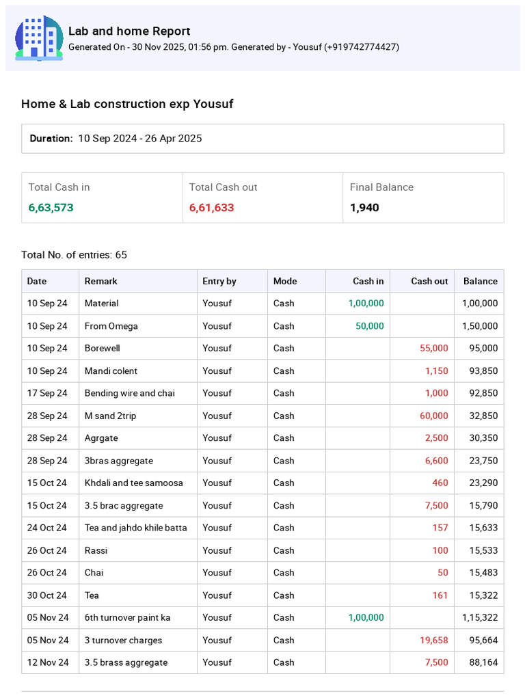The image size is (525, 700).
Task: Click the building logo icon in header
Action: pyautogui.click(x=39, y=38)
